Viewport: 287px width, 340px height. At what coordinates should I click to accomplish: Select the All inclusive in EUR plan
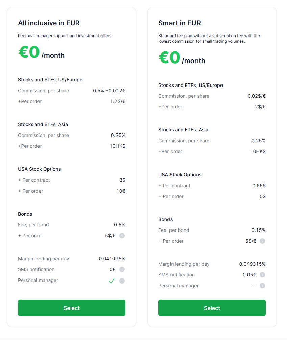72,308
